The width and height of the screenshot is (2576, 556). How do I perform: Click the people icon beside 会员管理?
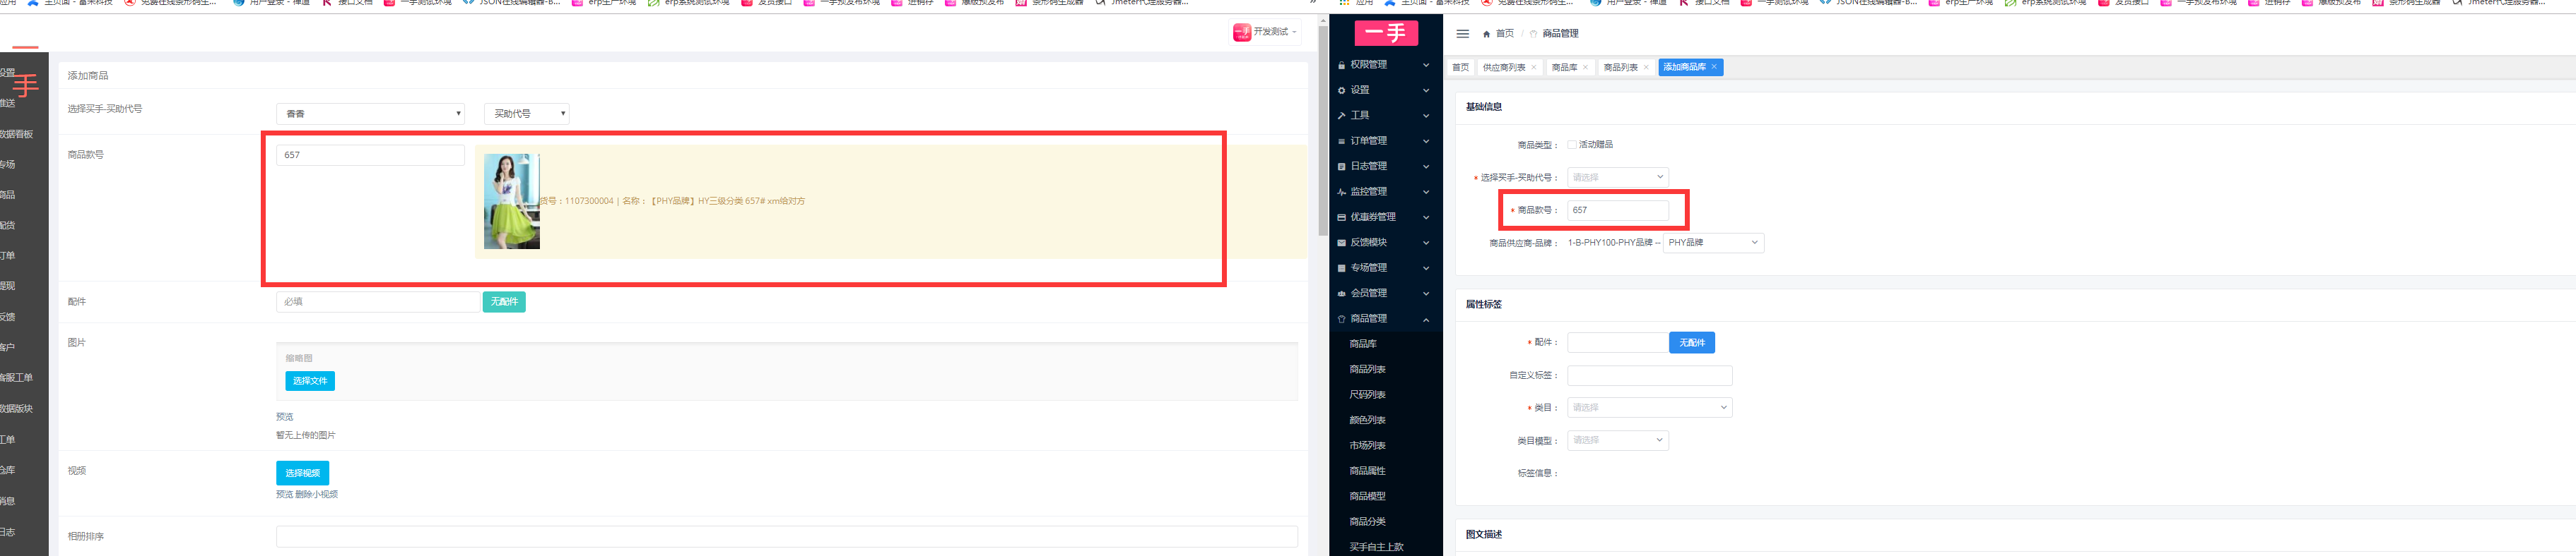[1341, 294]
